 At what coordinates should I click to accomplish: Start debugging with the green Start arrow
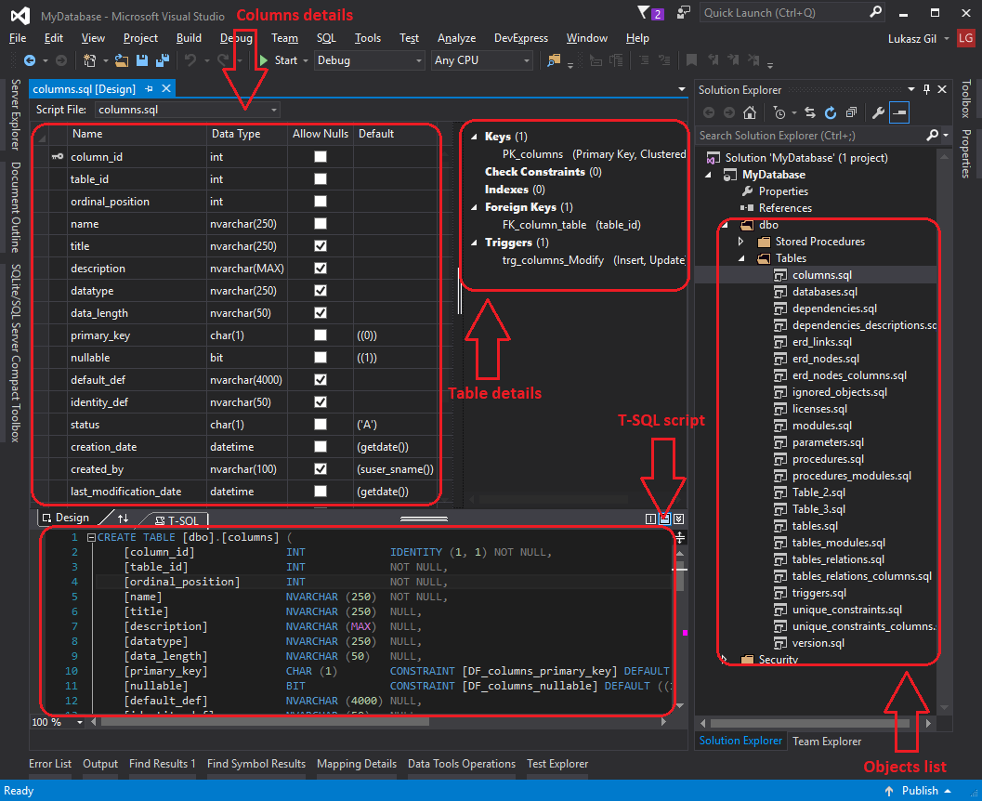[x=264, y=59]
